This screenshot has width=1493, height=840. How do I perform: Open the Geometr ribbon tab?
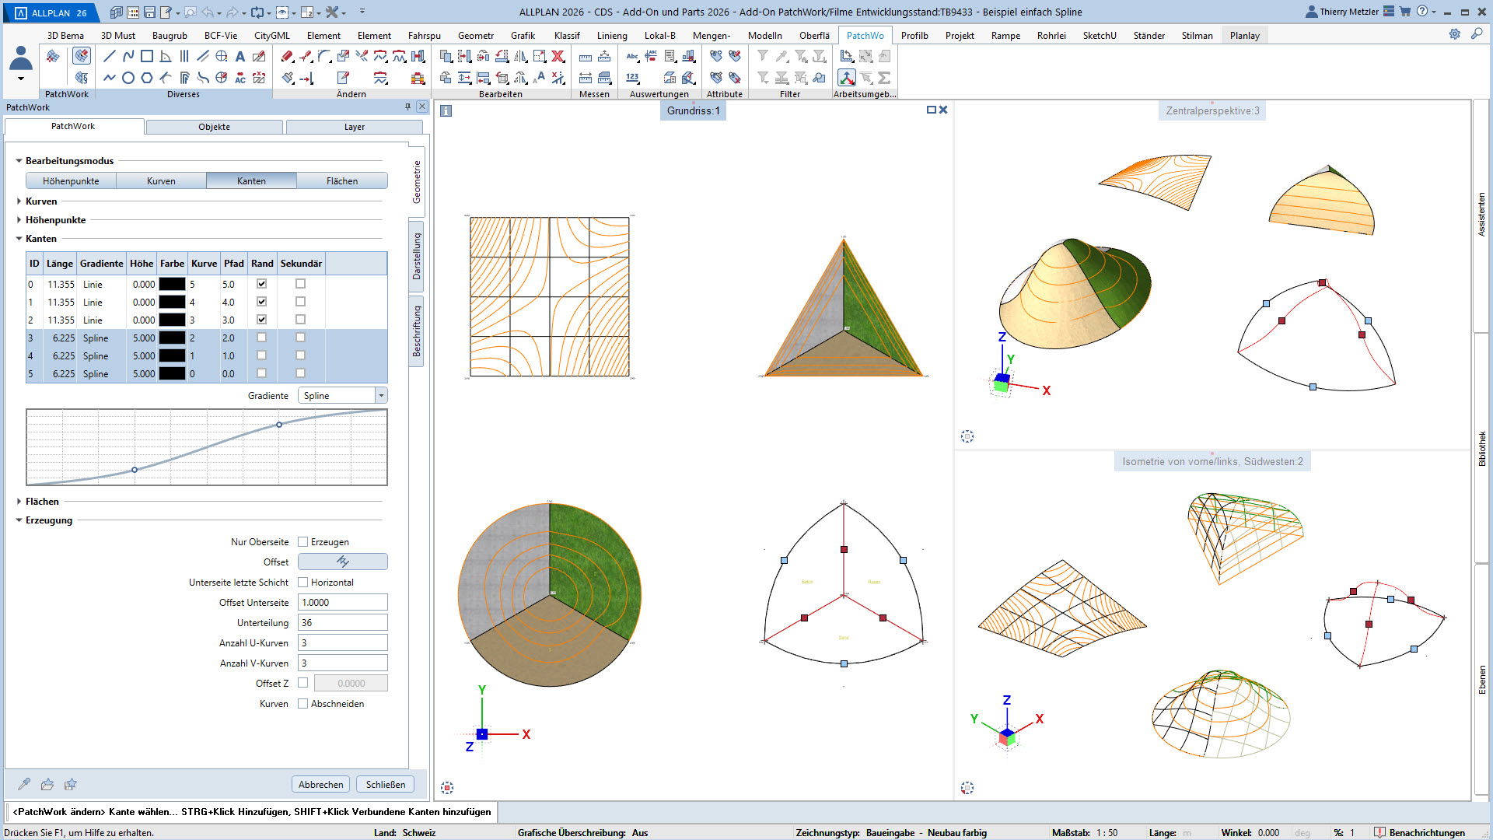point(475,36)
